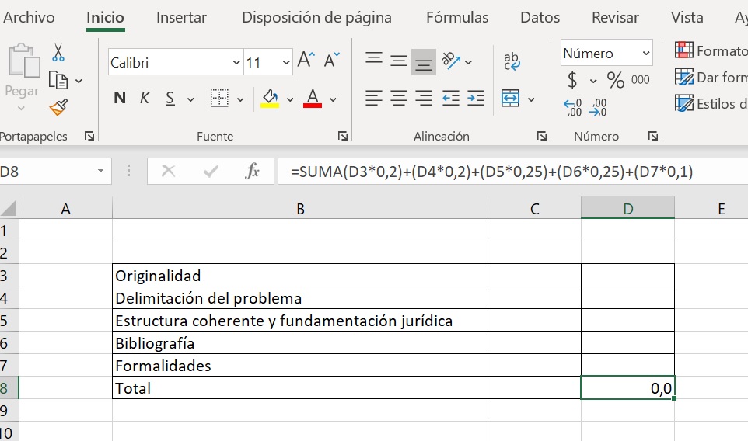The height and width of the screenshot is (441, 748).
Task: Expand the Número format dropdown
Action: click(646, 54)
